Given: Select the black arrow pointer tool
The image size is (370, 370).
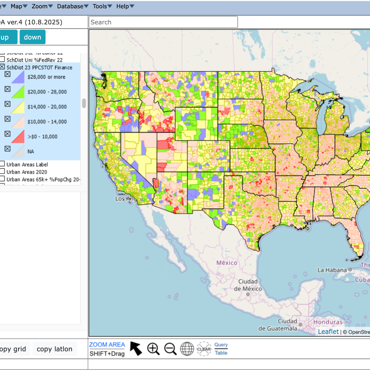Looking at the screenshot, I should (136, 349).
